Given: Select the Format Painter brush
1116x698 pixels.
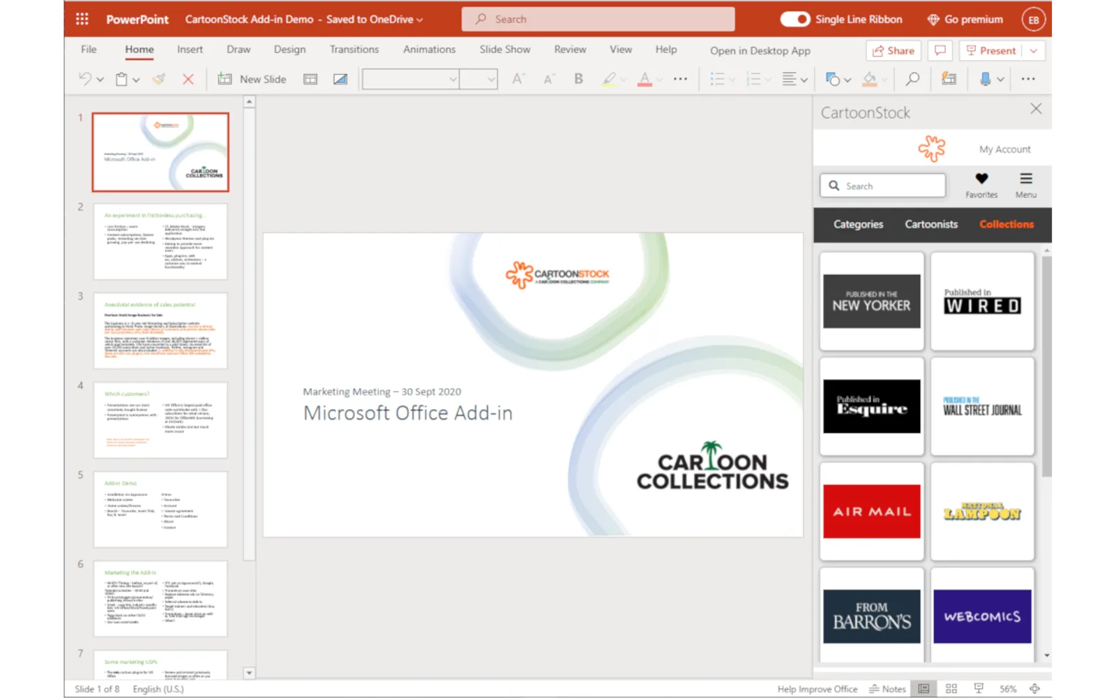Looking at the screenshot, I should coord(159,79).
